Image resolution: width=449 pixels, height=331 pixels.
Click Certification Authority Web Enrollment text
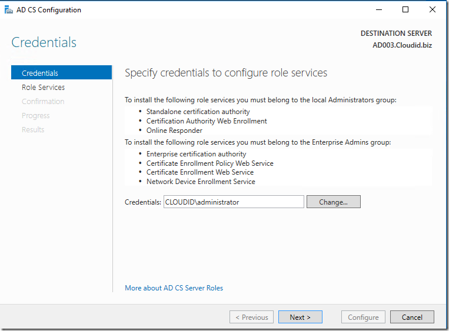pos(207,121)
